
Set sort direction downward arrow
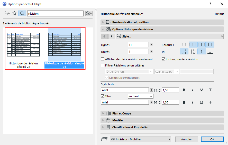point(210,52)
